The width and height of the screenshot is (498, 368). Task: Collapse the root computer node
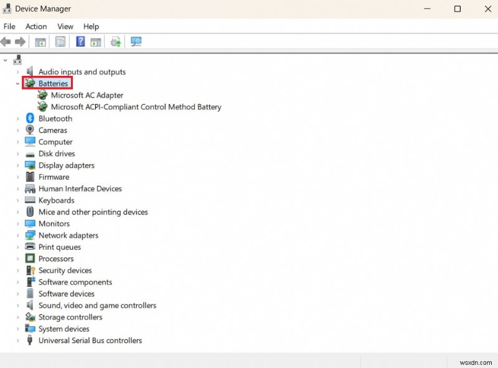(5, 60)
